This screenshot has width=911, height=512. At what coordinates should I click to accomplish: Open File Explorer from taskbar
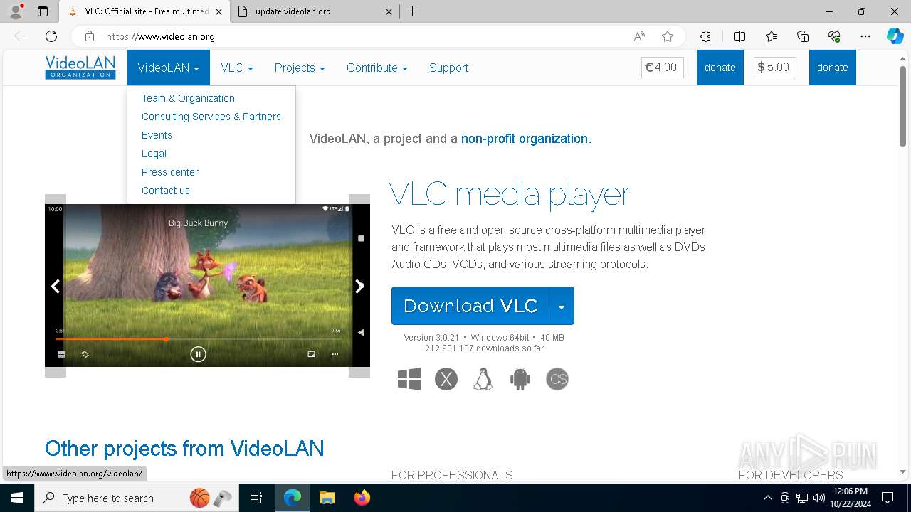(x=327, y=498)
